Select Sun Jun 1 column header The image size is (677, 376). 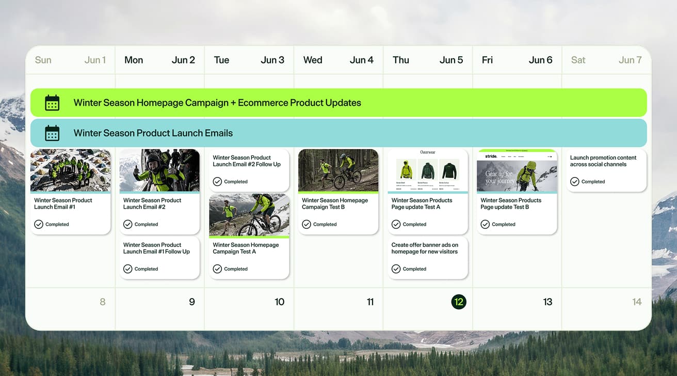pos(70,60)
